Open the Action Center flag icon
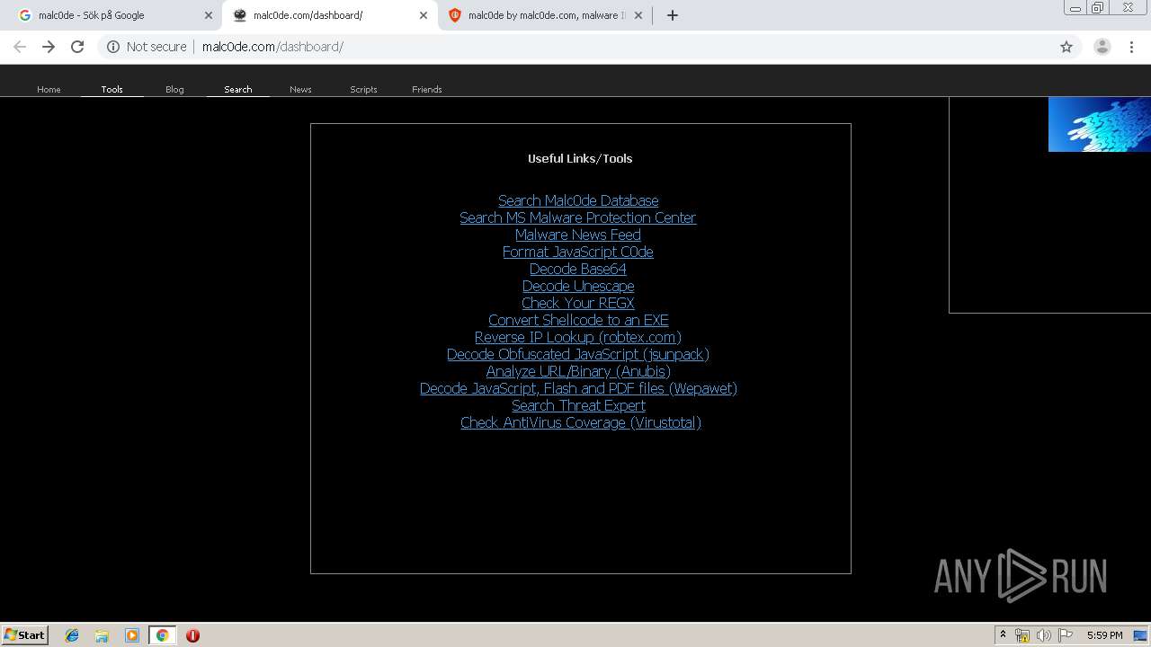 point(1066,635)
